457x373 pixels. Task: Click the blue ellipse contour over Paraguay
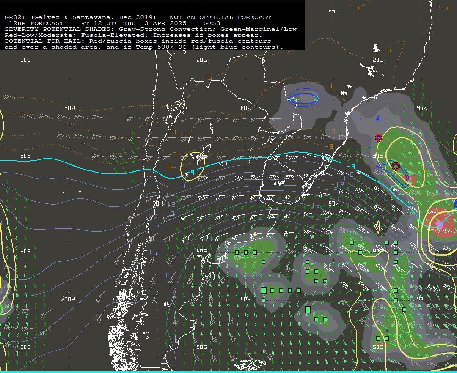pos(303,98)
